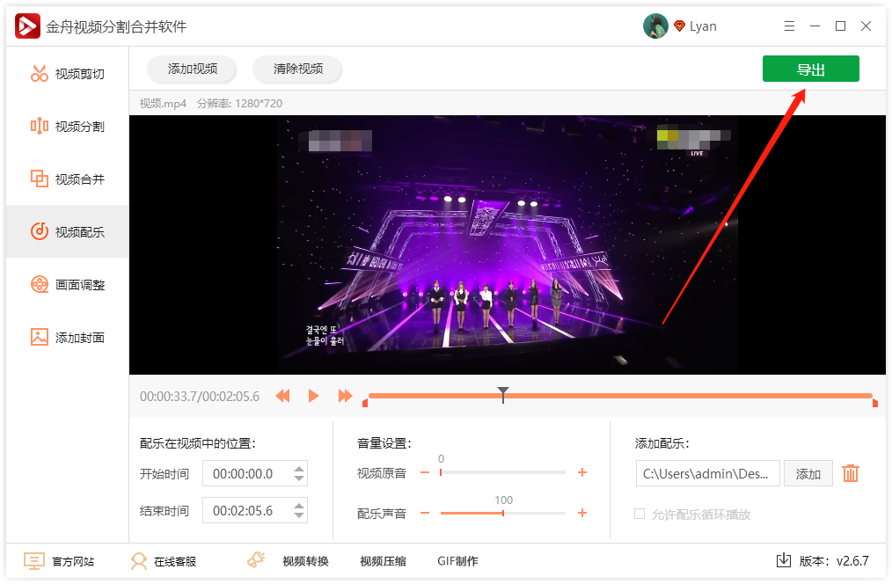The image size is (892, 584).
Task: Open the 视频合并 merge section
Action: (67, 179)
